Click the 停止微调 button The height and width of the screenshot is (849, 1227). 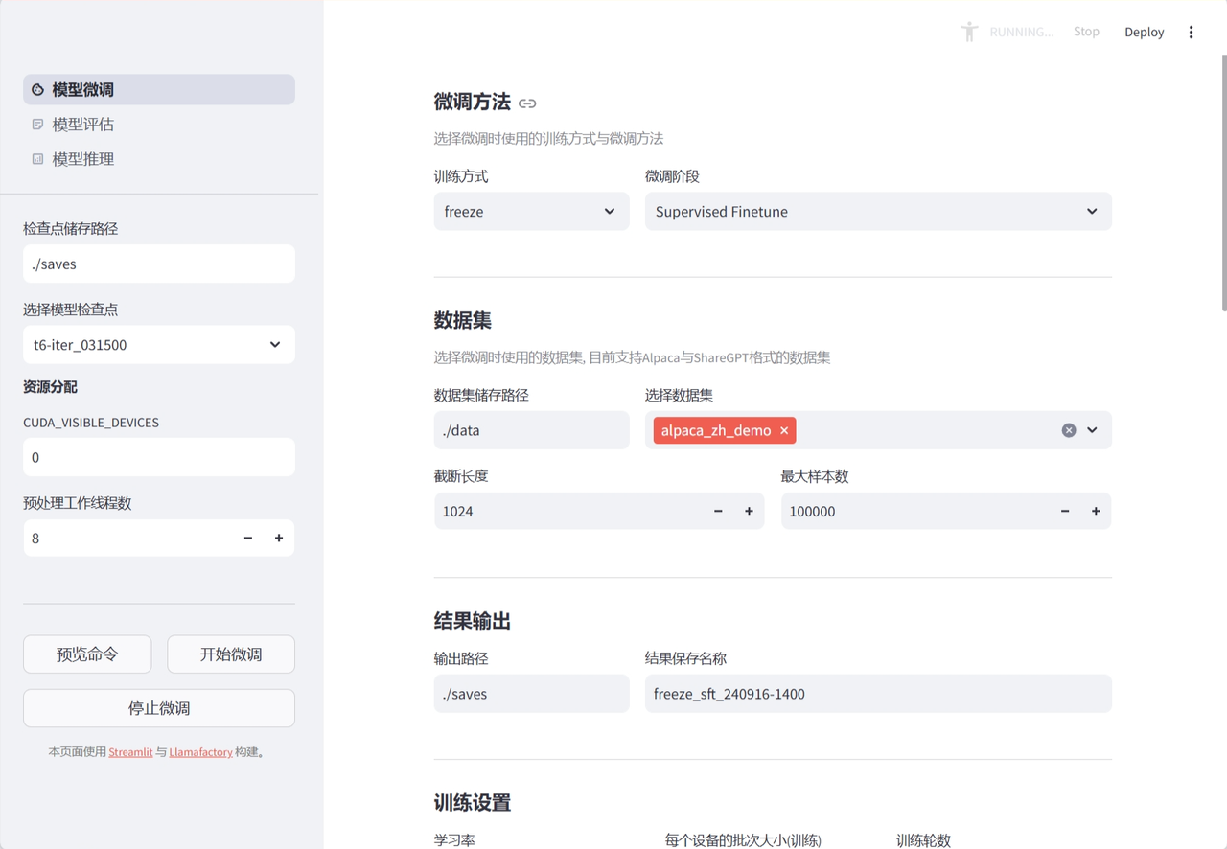[159, 708]
